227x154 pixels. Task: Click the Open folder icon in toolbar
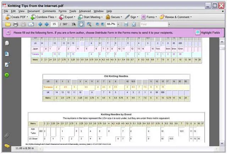pos(7,24)
